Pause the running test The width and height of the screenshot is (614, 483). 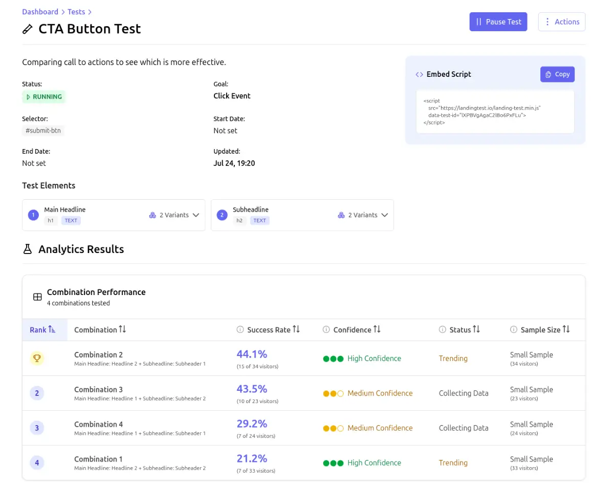(498, 22)
